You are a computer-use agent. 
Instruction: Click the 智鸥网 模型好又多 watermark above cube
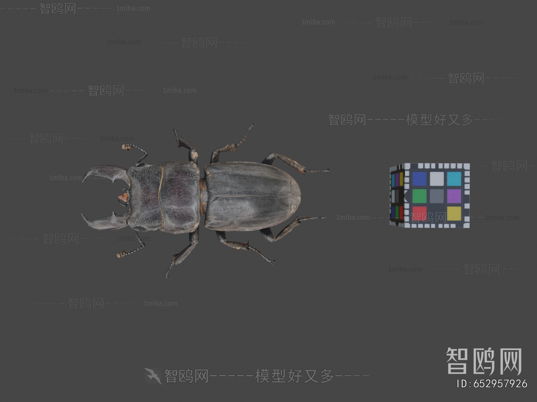click(x=401, y=120)
